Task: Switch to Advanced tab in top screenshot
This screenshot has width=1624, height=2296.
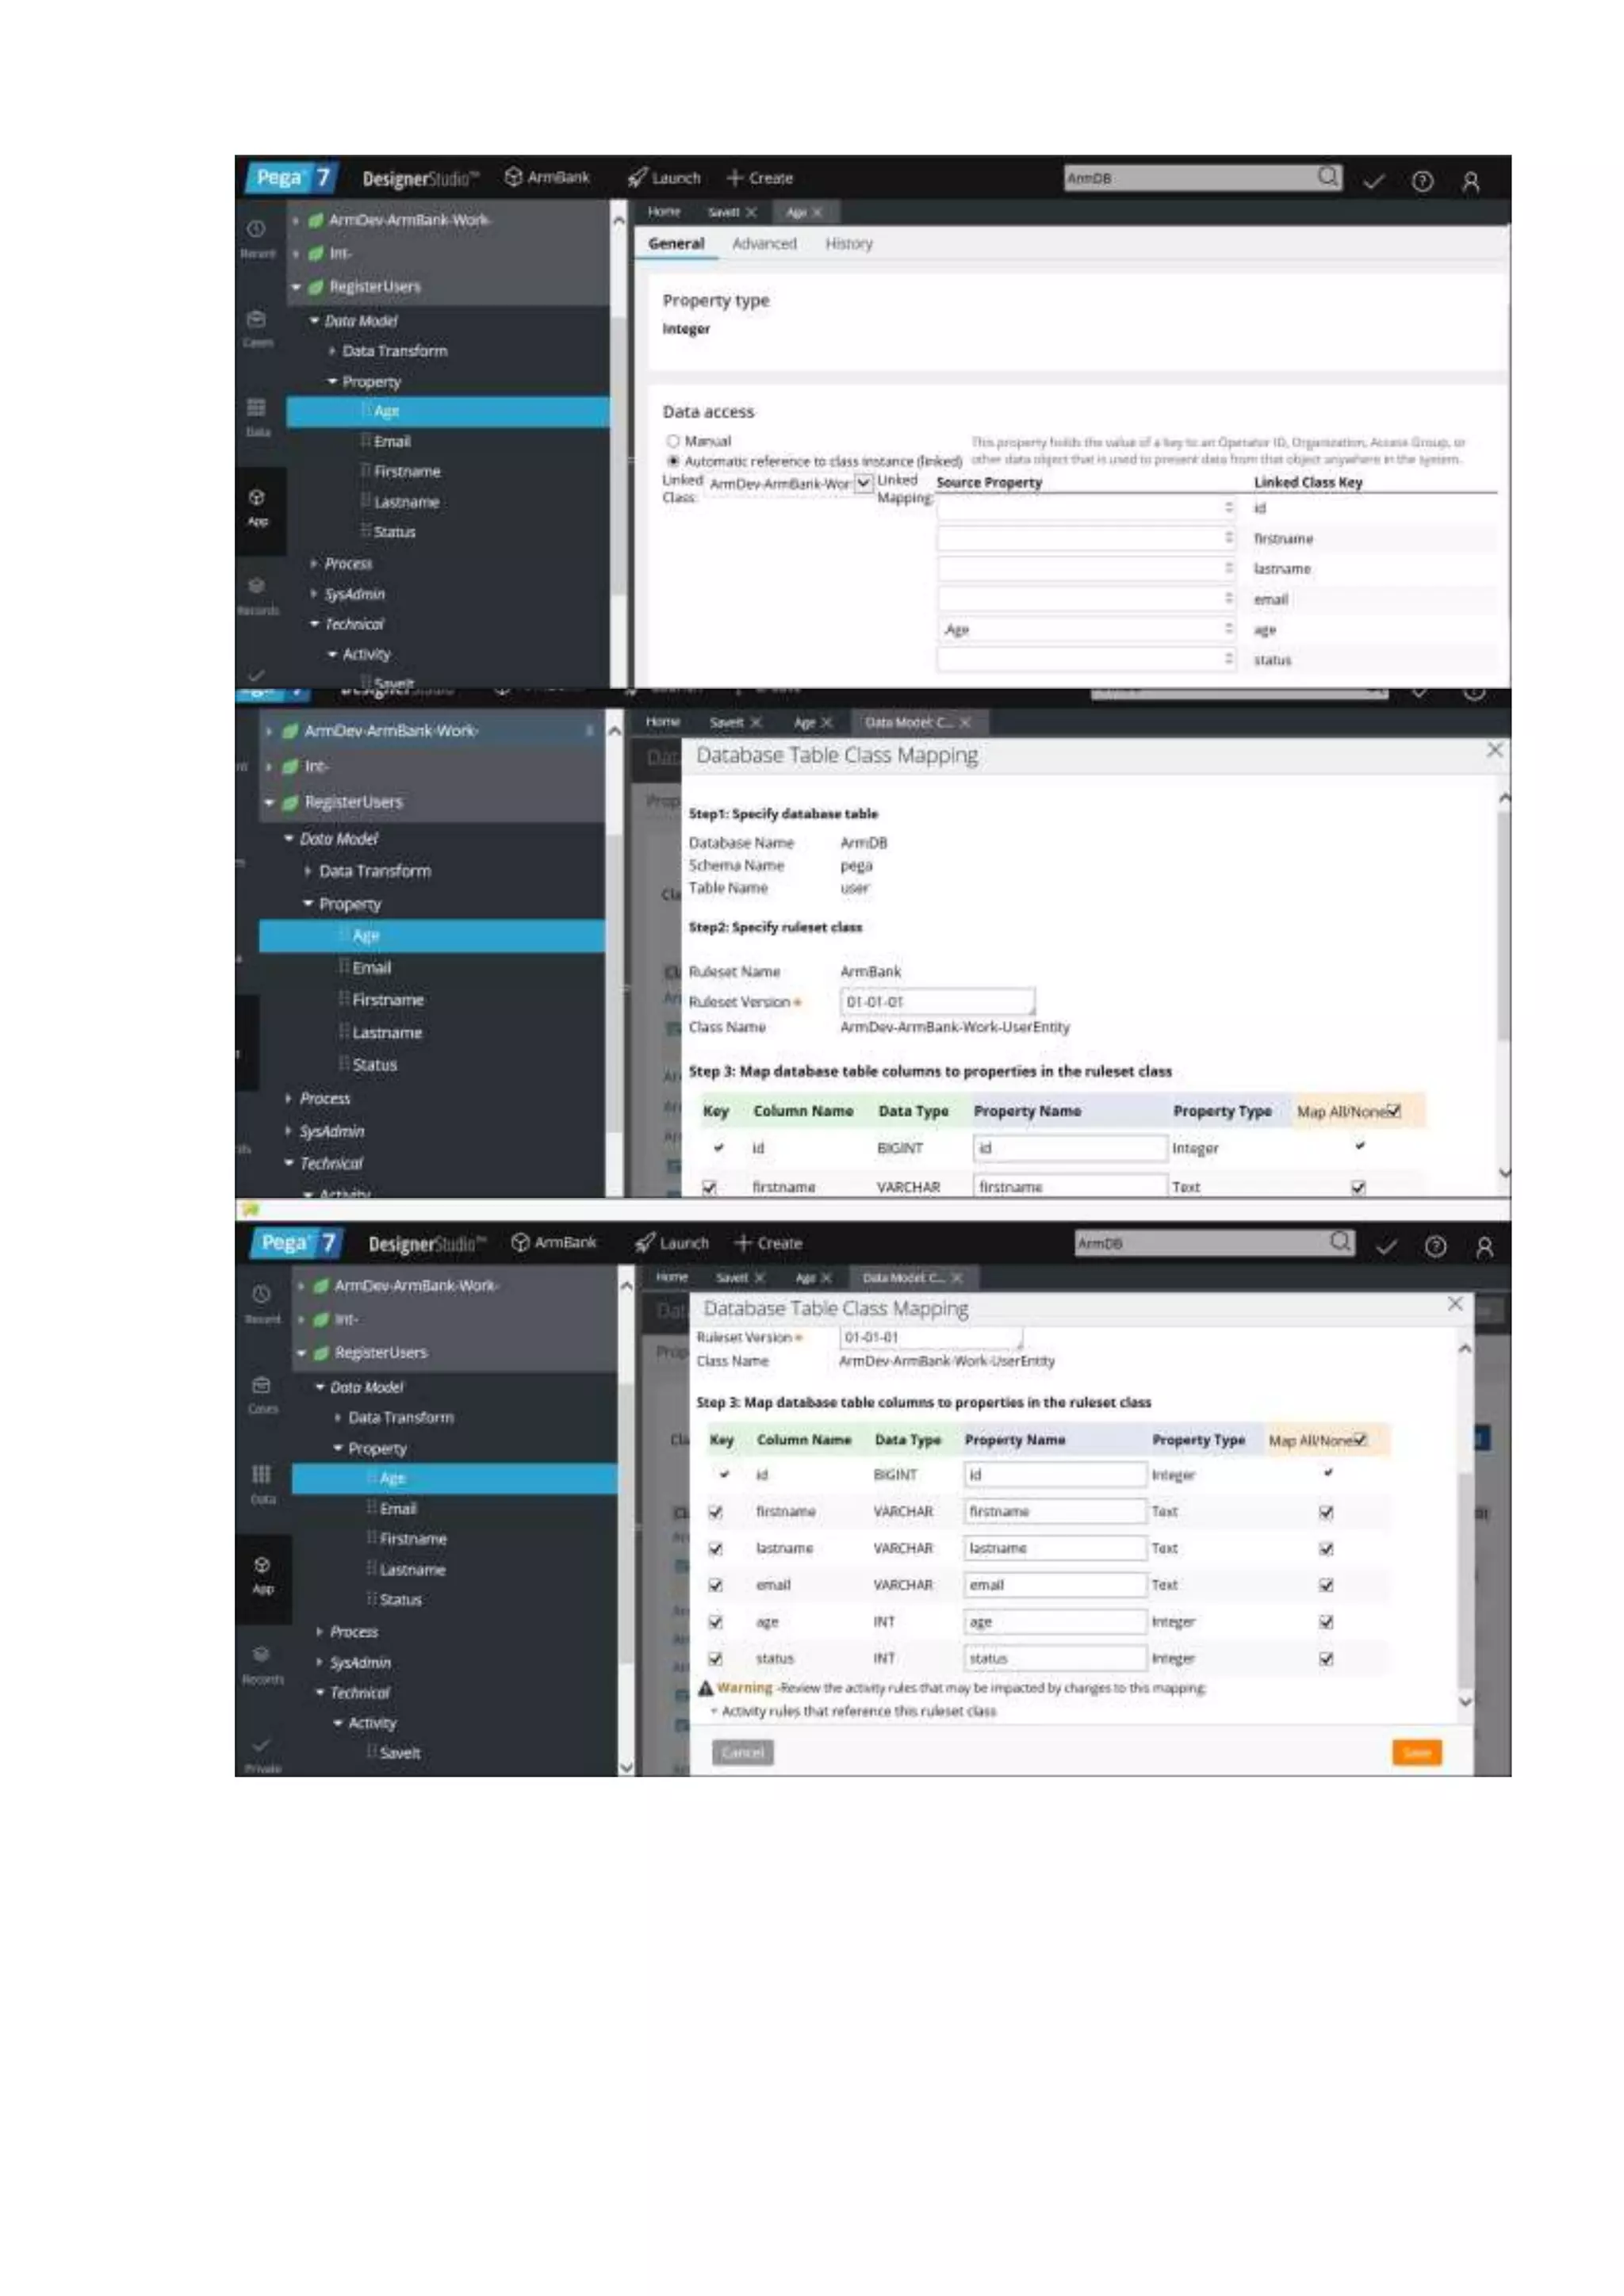Action: point(764,243)
